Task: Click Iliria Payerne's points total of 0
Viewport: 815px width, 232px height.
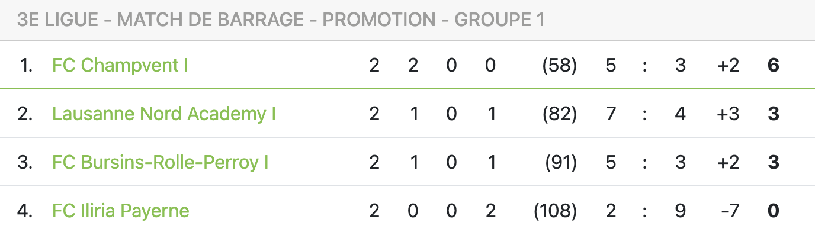Action: (773, 211)
